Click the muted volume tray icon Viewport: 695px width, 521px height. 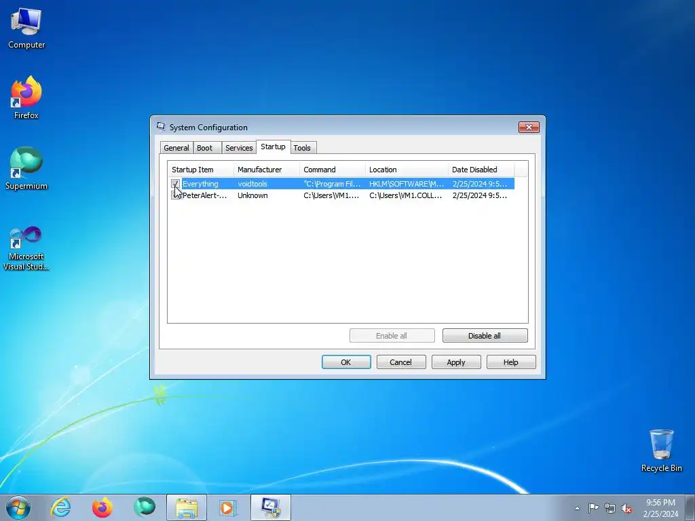626,508
